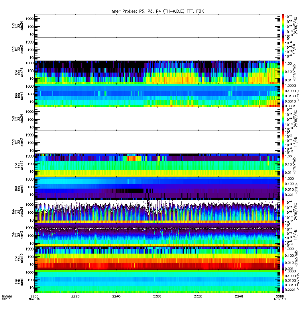Screen dimensions: 299x319
Task: Click the empty thd fff 32 scm3 panel
Action: tap(157, 142)
